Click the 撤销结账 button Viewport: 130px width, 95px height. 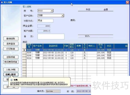(11, 39)
